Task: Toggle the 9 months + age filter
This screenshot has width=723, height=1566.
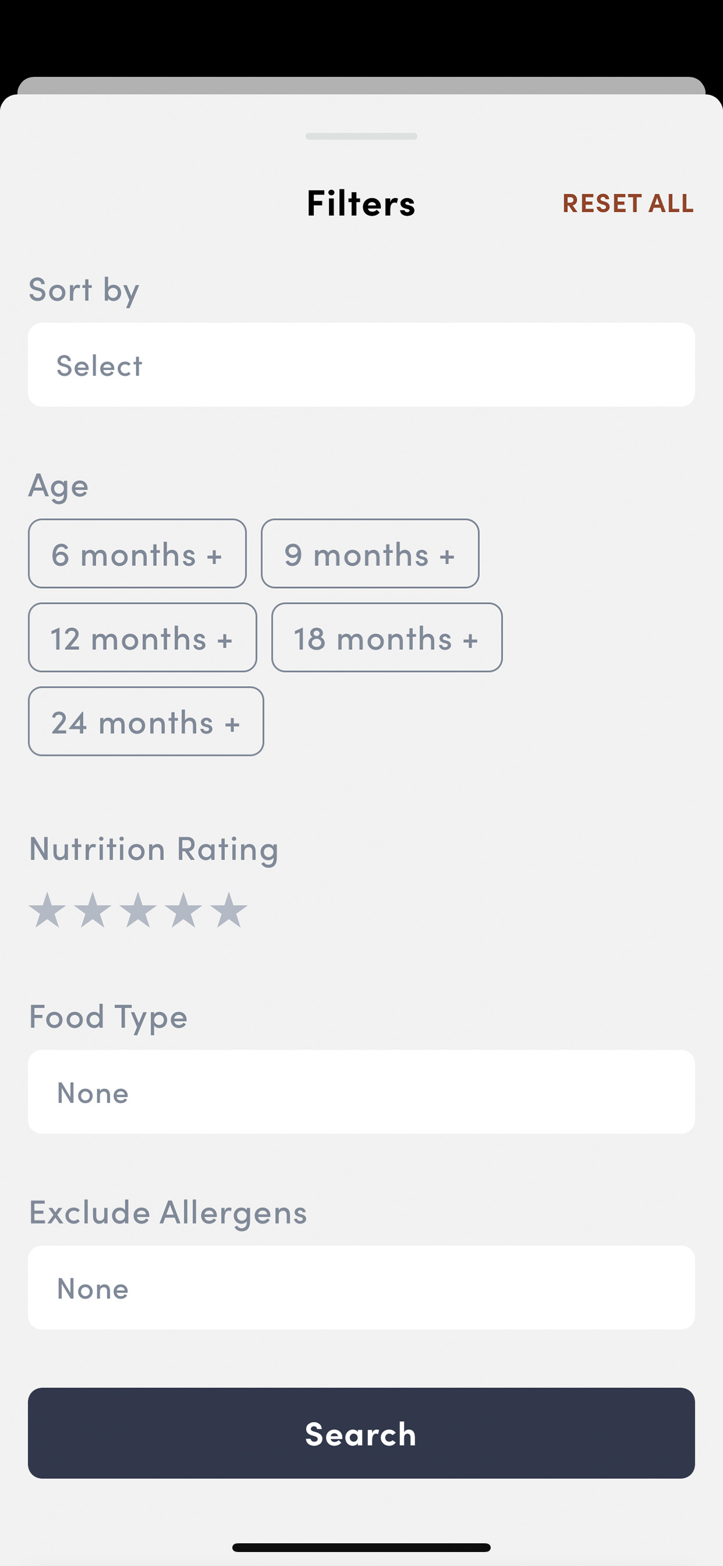Action: click(x=370, y=553)
